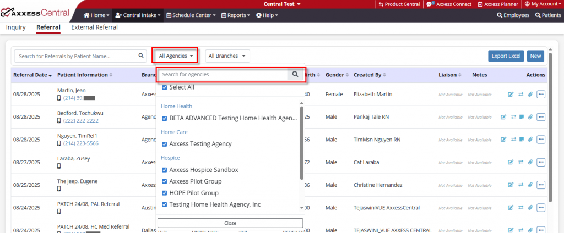Click the edit icon for Martin, Jean's referral
Image resolution: width=564 pixels, height=233 pixels.
coord(510,94)
